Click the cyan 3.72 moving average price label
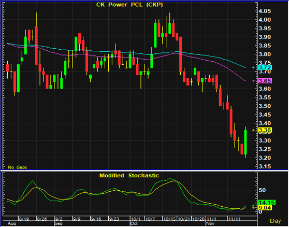The image size is (289, 227). [x=265, y=67]
